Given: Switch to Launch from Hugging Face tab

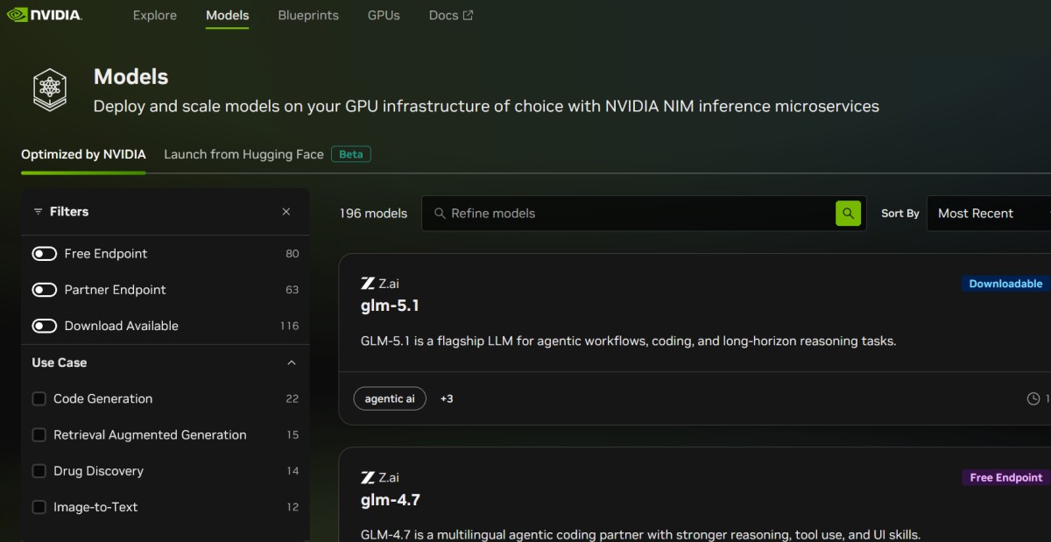Looking at the screenshot, I should click(243, 154).
